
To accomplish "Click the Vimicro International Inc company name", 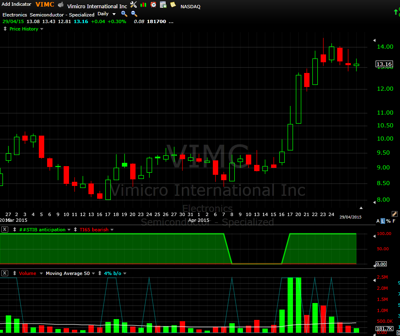I will click(97, 6).
